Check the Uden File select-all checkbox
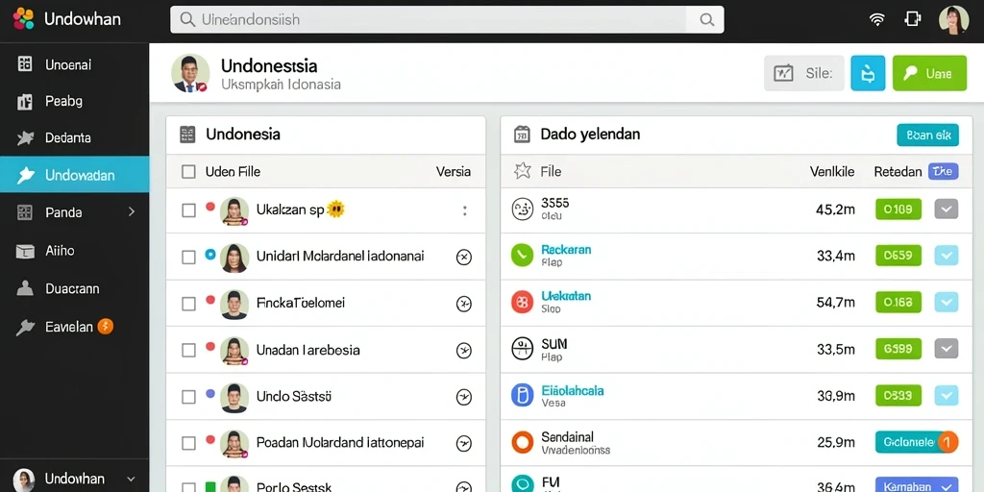 pos(188,172)
